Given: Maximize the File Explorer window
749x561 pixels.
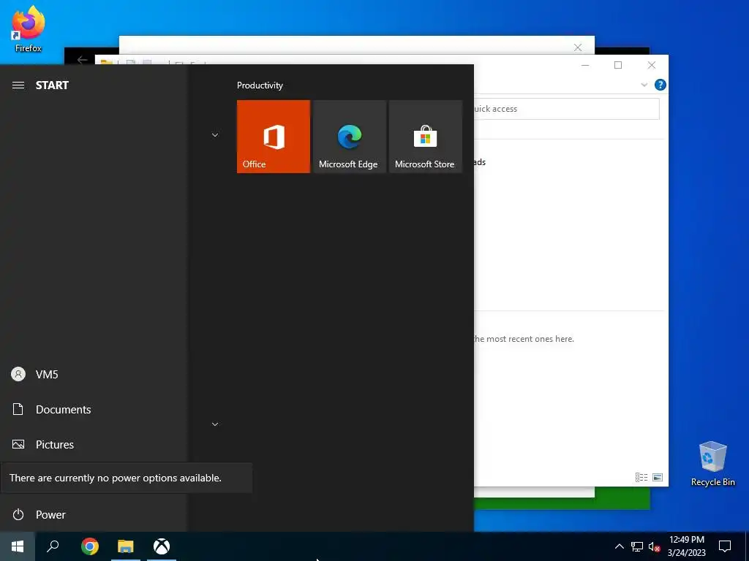Looking at the screenshot, I should (618, 65).
